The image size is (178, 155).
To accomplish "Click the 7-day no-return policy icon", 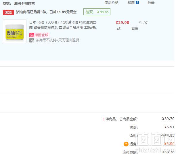I will point(32,40).
